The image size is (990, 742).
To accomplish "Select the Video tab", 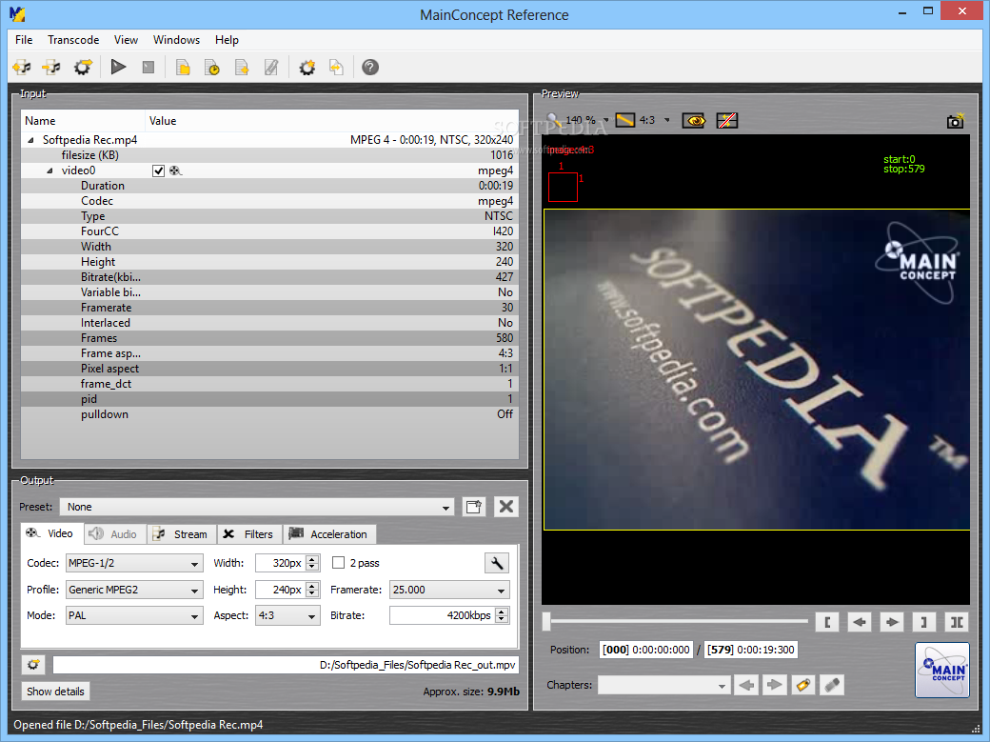I will pyautogui.click(x=51, y=533).
